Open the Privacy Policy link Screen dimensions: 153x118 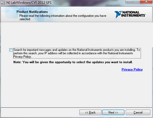tap(132, 69)
